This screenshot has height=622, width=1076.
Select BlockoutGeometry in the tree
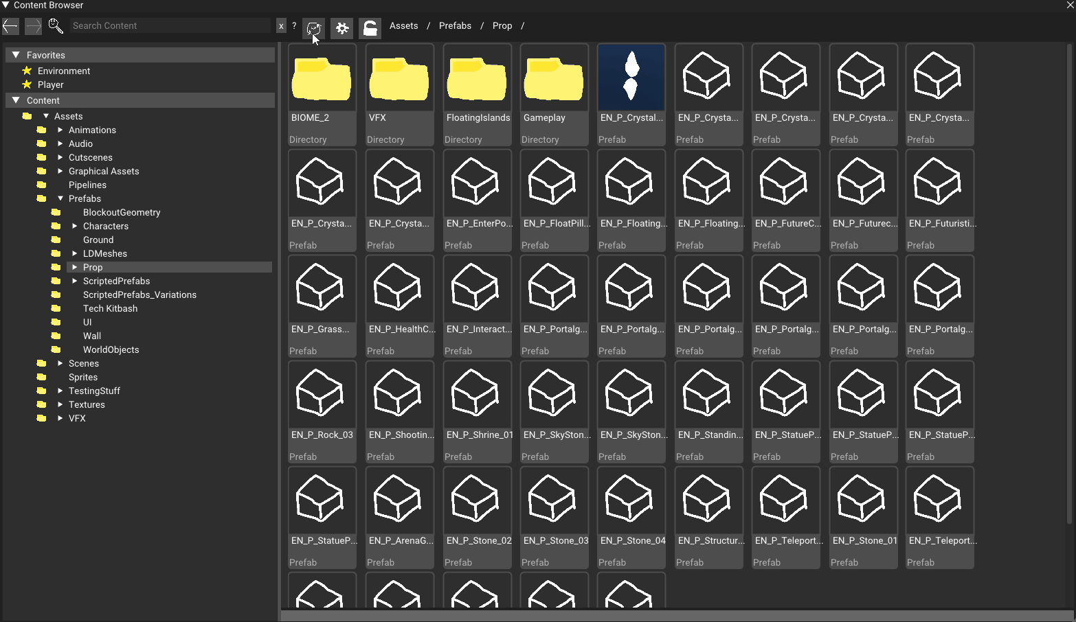tap(122, 212)
